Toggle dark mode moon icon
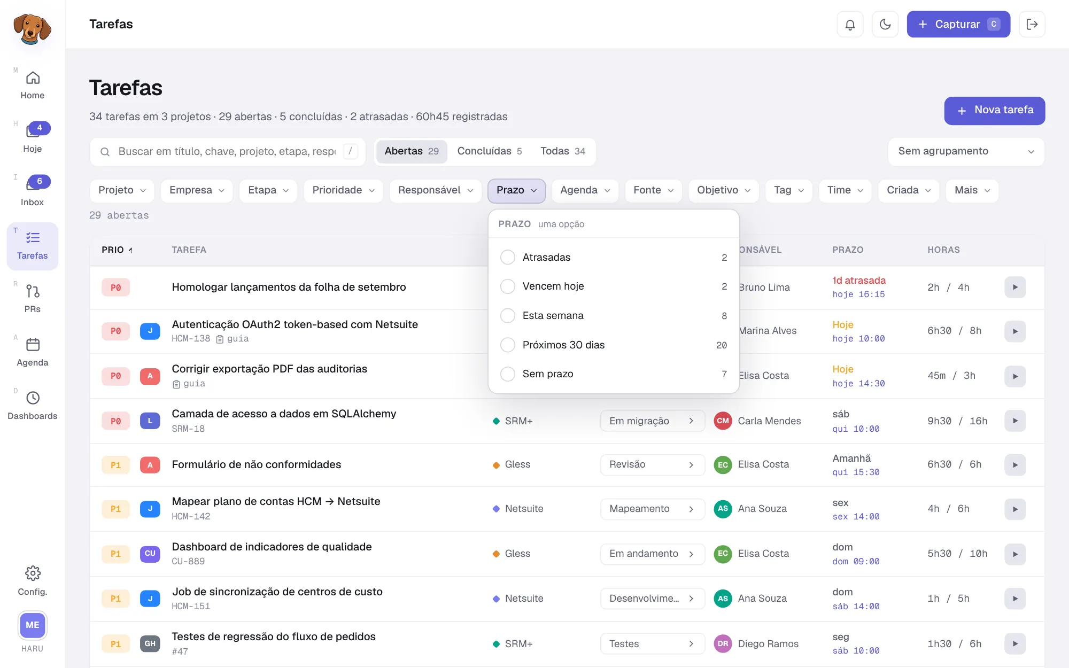Image resolution: width=1069 pixels, height=668 pixels. tap(885, 24)
